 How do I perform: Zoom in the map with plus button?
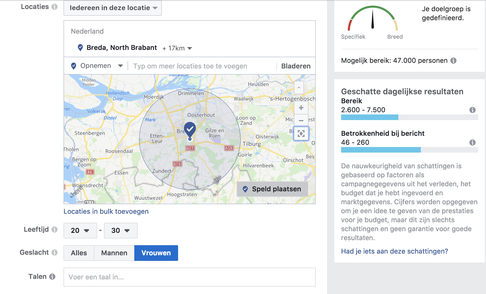point(301,108)
